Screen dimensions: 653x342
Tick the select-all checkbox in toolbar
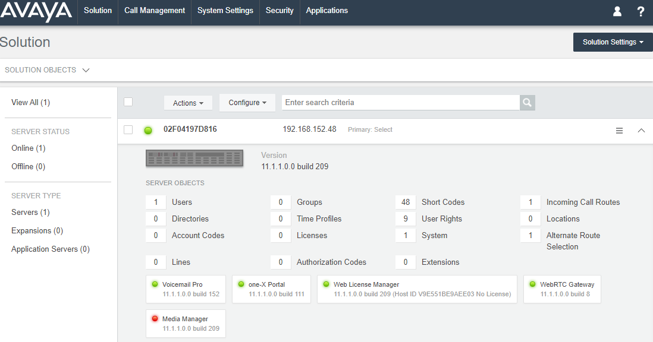pos(128,102)
